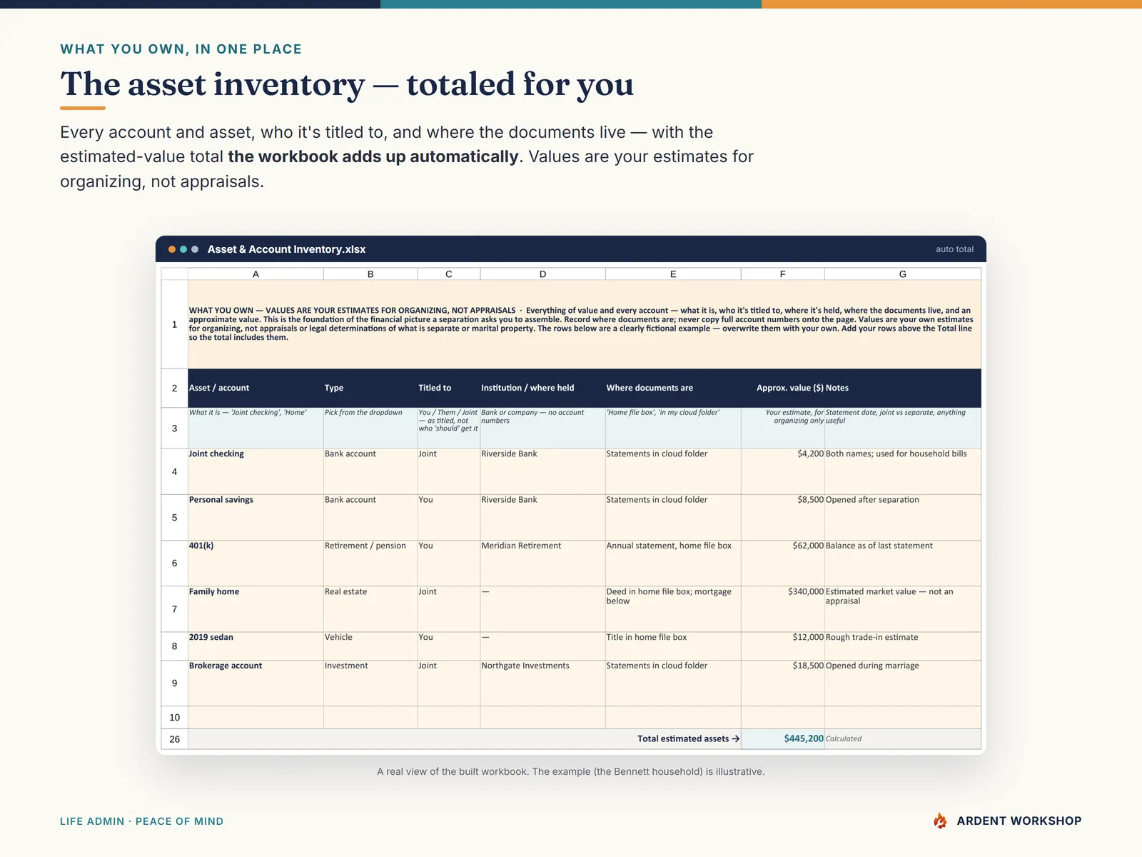The image size is (1142, 857).
Task: Select row 9 header
Action: (x=174, y=683)
